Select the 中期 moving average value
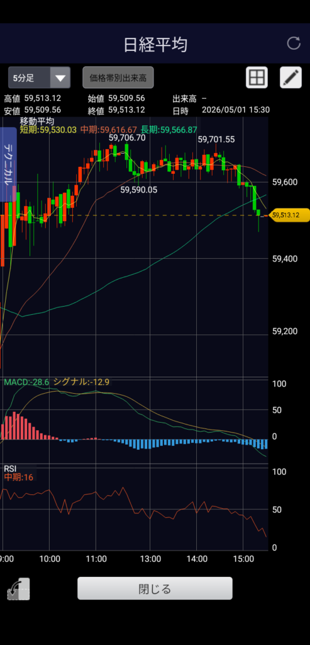The image size is (310, 645). 108,130
